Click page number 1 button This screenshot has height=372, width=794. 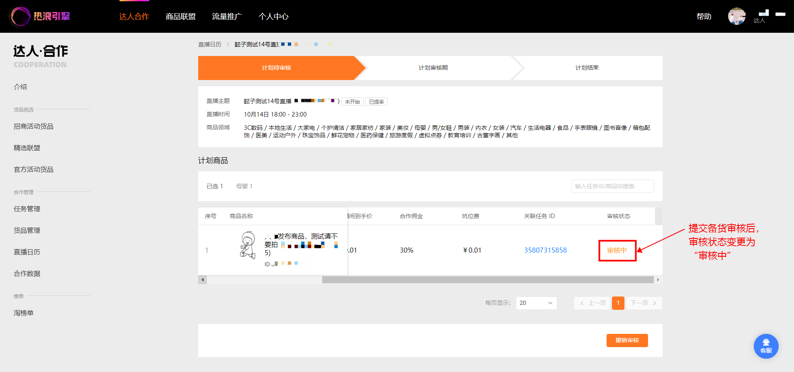618,303
